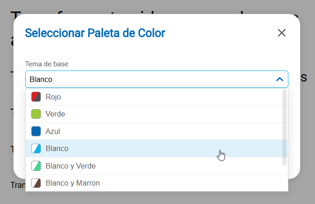Viewport: 315px width, 204px height.
Task: Click the Blanco text in combo box
Action: click(41, 79)
